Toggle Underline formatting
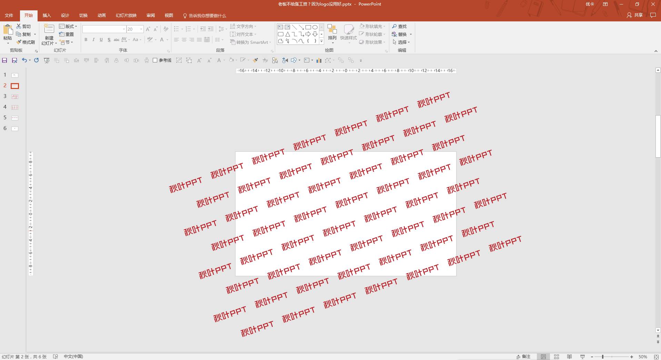The image size is (661, 360). point(101,40)
